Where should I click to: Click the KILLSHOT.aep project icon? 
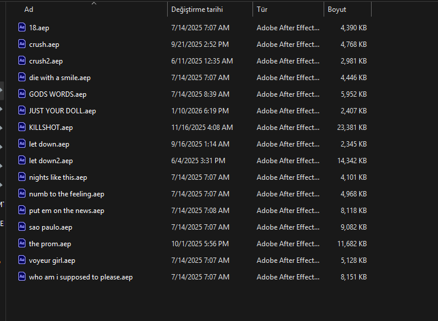23,127
